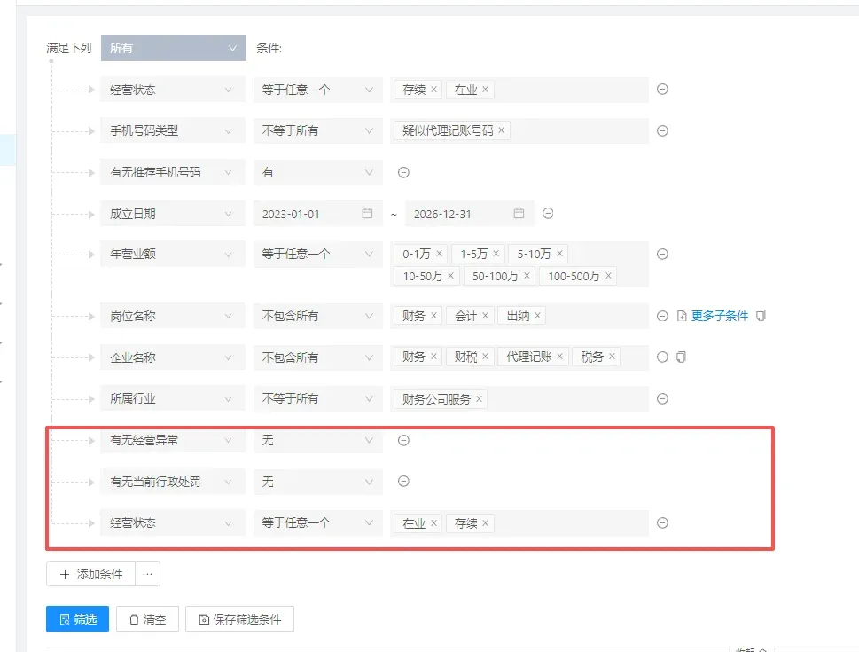Remove the 50-100万 revenue tag
The height and width of the screenshot is (652, 859).
pyautogui.click(x=527, y=275)
